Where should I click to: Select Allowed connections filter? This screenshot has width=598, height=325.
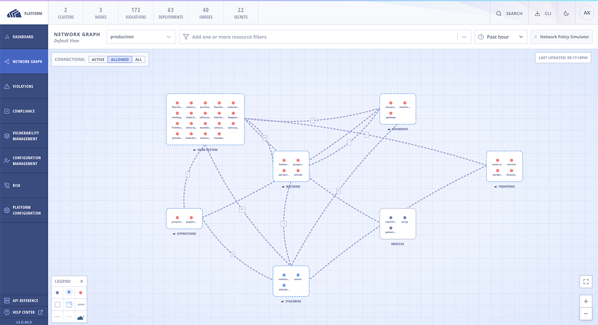point(120,60)
